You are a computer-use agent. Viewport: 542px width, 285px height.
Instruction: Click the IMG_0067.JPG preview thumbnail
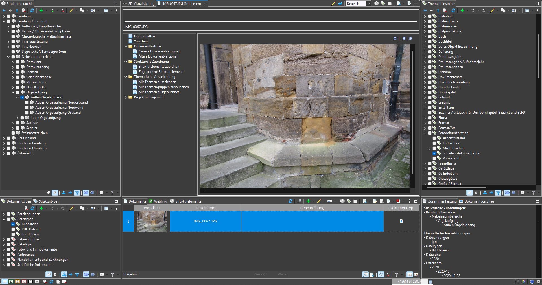[152, 222]
